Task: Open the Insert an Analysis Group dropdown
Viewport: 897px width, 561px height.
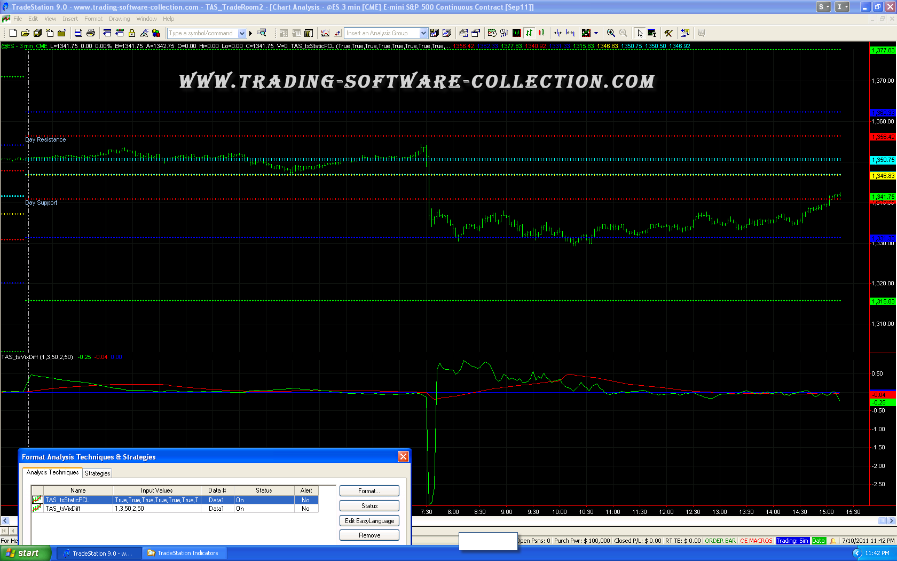Action: point(423,33)
